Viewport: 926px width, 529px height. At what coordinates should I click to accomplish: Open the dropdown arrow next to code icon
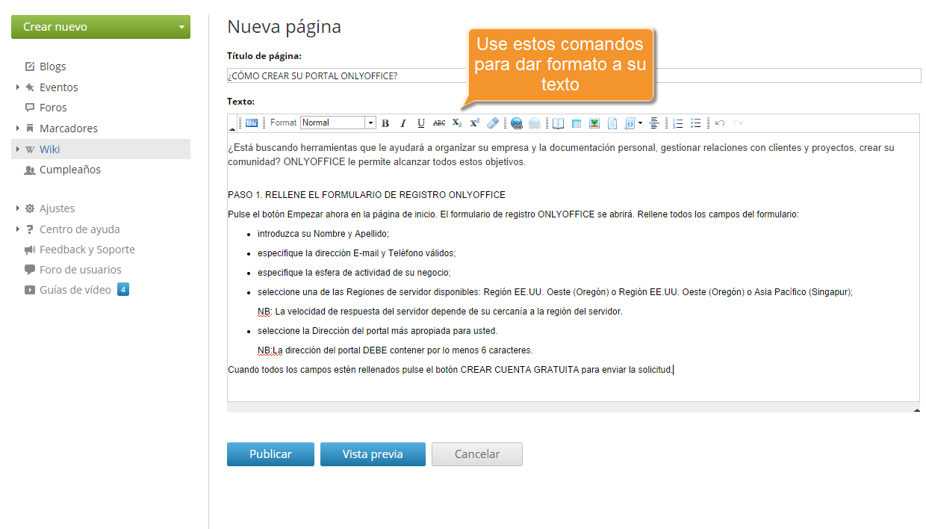click(x=640, y=123)
